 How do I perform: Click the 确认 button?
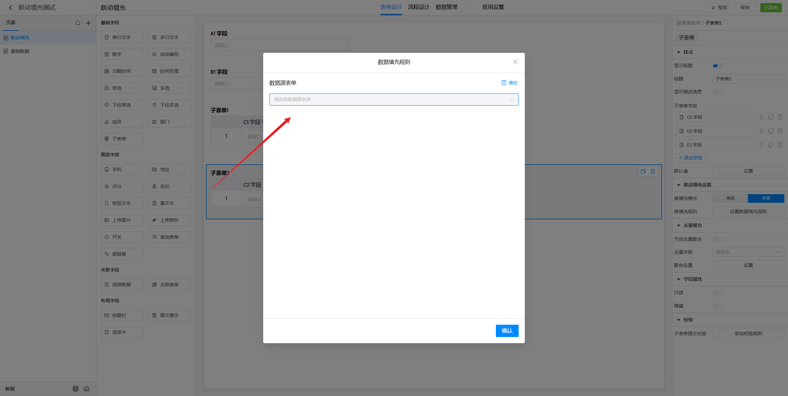point(507,331)
